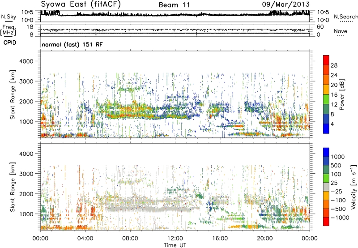The image size is (358, 248).
Task: Pick the gray Velocity segment between 25 and -25
Action: click(x=326, y=187)
